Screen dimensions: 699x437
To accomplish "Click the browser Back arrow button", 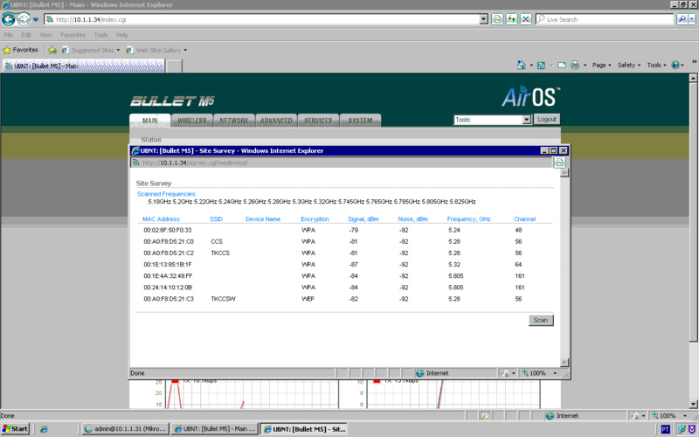I will point(9,19).
